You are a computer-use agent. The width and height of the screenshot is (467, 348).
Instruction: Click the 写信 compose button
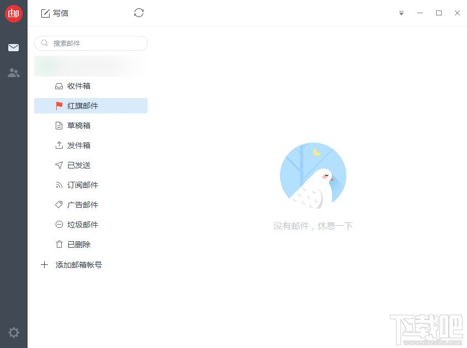pos(54,13)
